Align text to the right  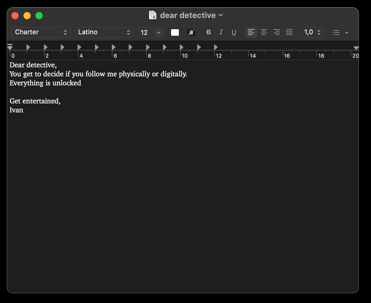276,32
